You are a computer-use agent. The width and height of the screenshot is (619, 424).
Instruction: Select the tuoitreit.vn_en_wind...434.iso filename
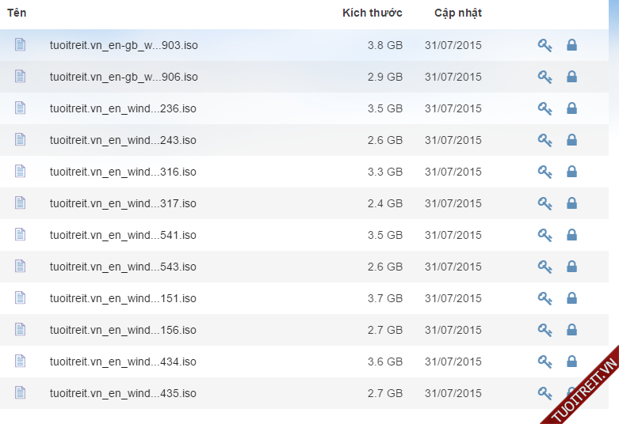pyautogui.click(x=123, y=362)
